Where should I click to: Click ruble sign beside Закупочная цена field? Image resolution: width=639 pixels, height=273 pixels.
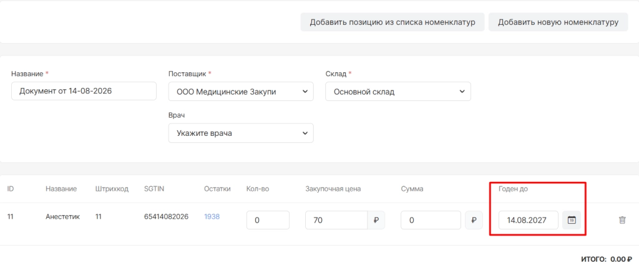(x=376, y=220)
